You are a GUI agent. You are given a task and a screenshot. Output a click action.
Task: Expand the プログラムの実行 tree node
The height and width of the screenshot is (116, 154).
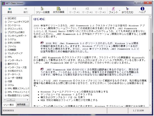pyautogui.click(x=6, y=32)
